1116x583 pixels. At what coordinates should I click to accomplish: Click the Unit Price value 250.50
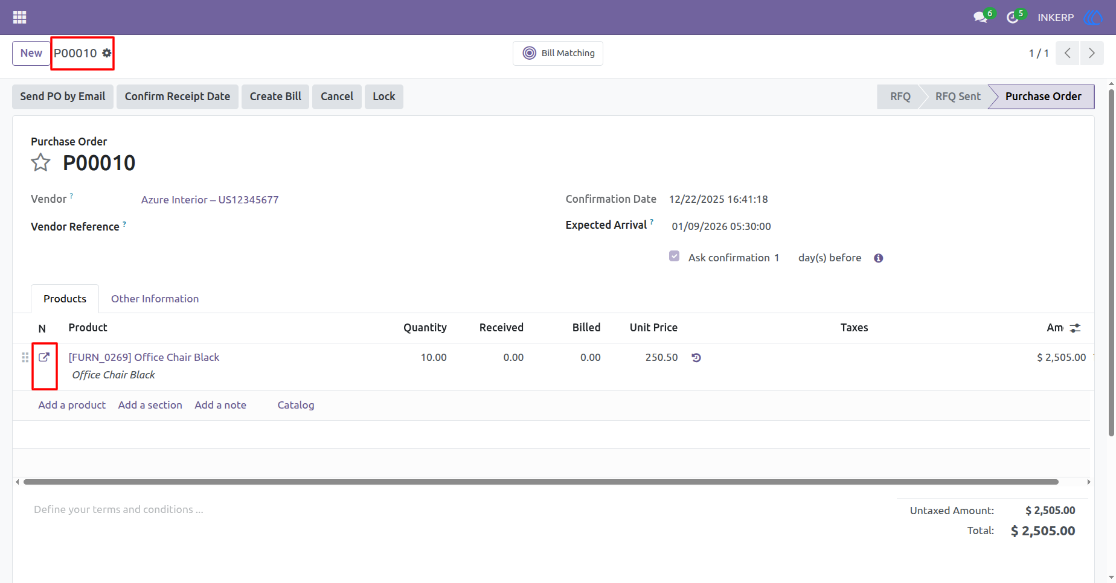(x=661, y=357)
